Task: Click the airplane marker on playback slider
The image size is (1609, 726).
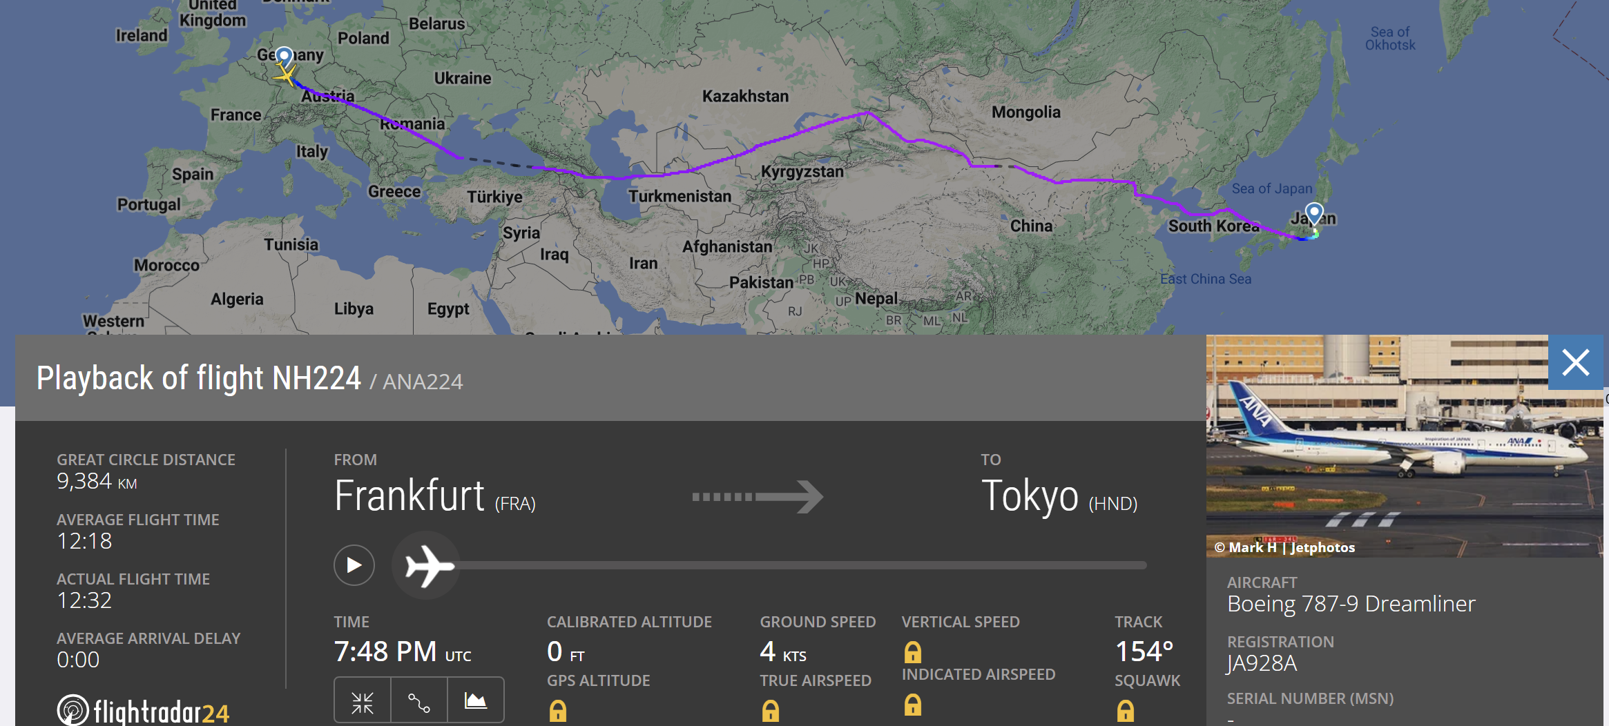Action: [x=427, y=565]
